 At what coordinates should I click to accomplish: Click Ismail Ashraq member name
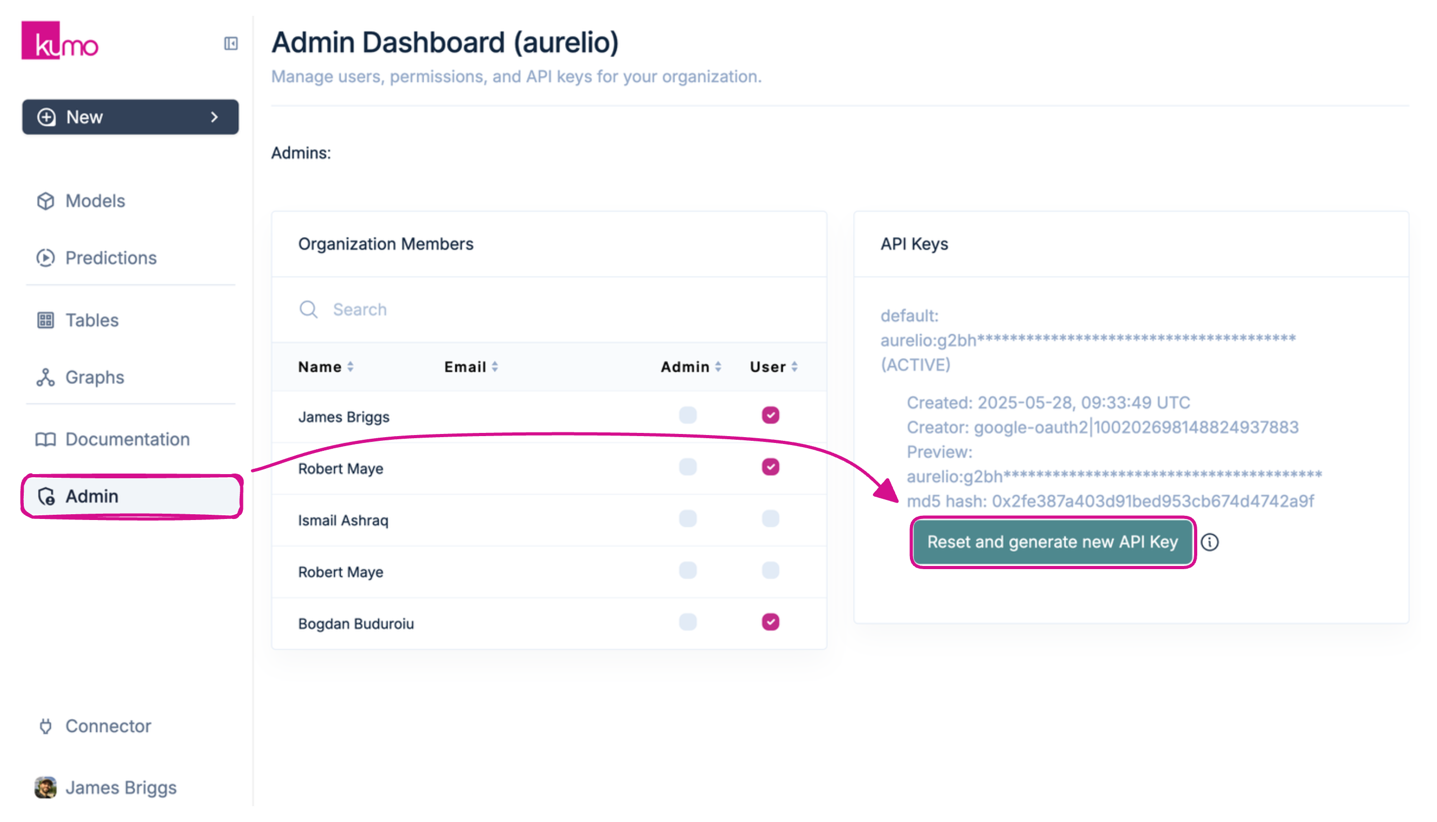(x=343, y=521)
